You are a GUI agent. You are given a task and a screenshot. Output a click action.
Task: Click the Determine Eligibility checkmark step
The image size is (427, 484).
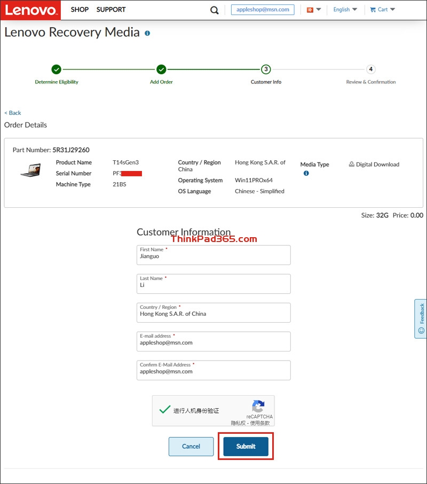(57, 69)
